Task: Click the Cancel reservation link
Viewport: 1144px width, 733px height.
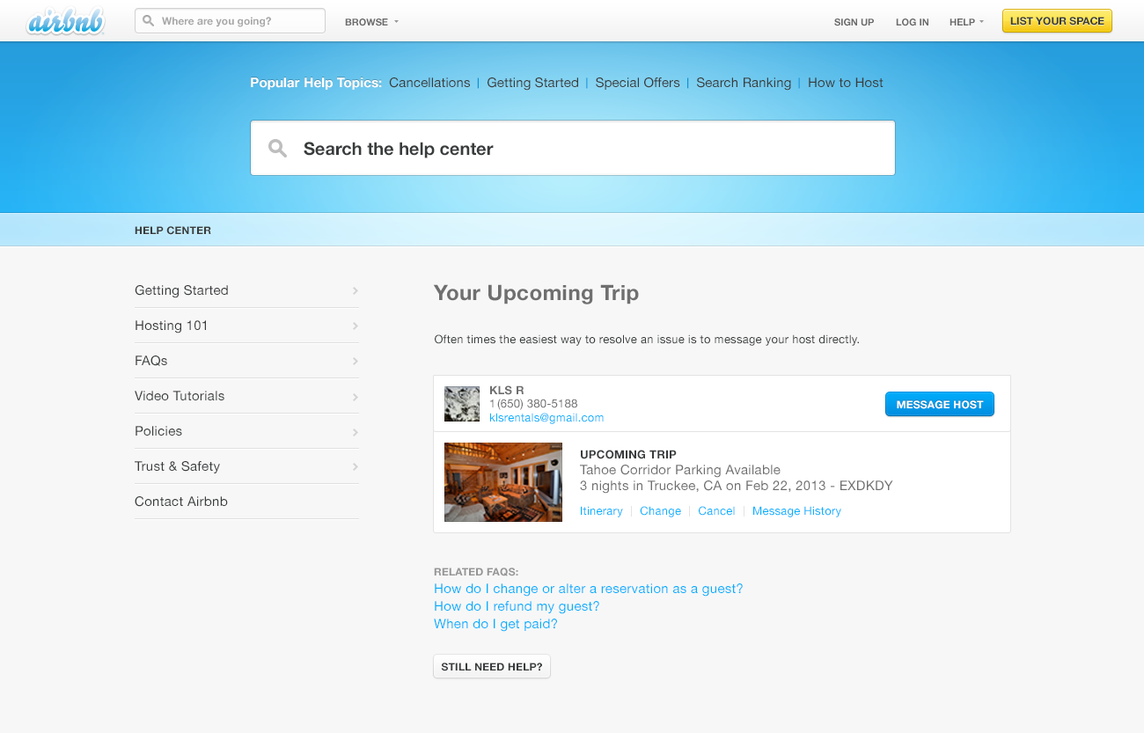Action: tap(716, 511)
